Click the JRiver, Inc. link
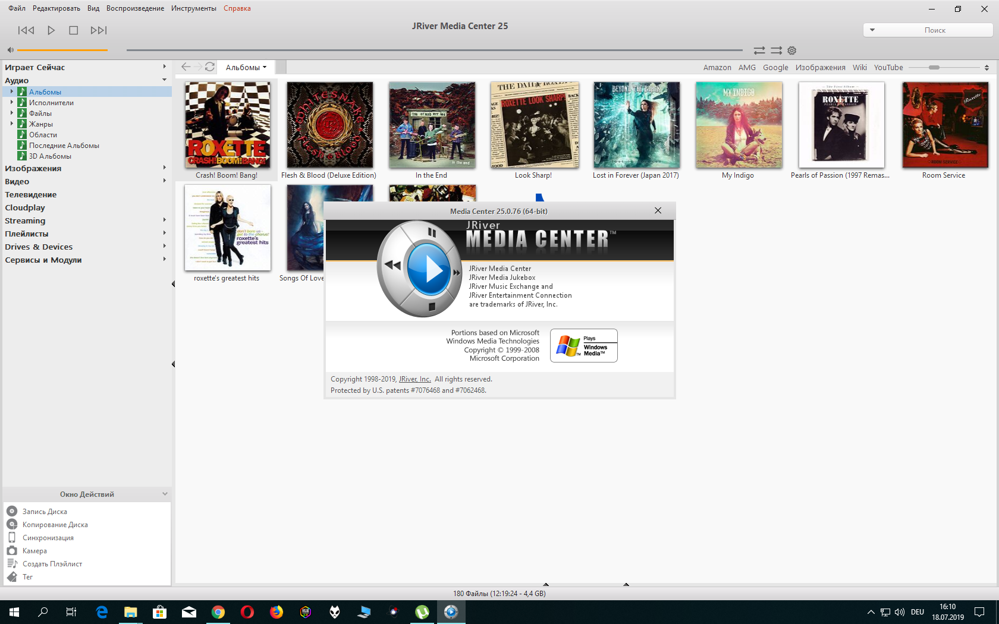This screenshot has width=999, height=624. click(414, 379)
